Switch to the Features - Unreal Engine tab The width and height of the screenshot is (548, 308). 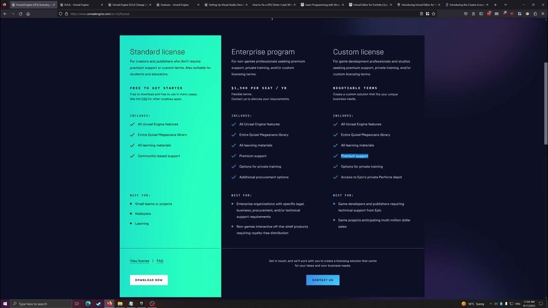tap(178, 5)
